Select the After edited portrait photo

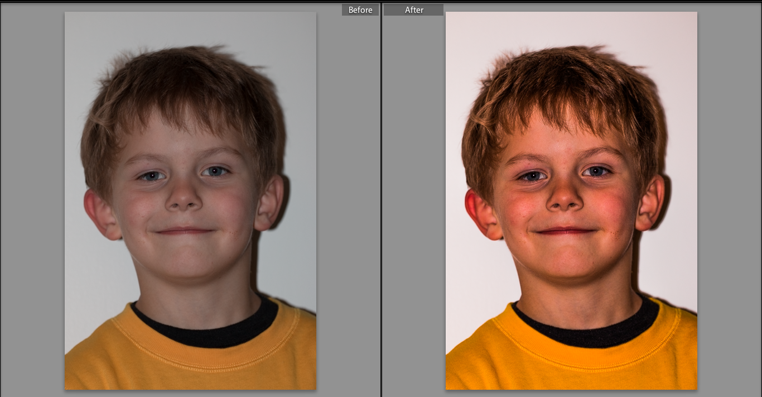tap(571, 200)
